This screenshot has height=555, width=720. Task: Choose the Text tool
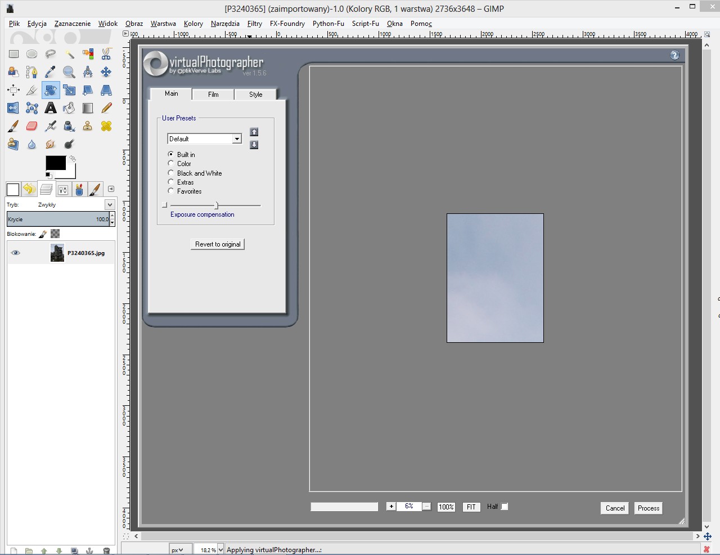[x=51, y=108]
